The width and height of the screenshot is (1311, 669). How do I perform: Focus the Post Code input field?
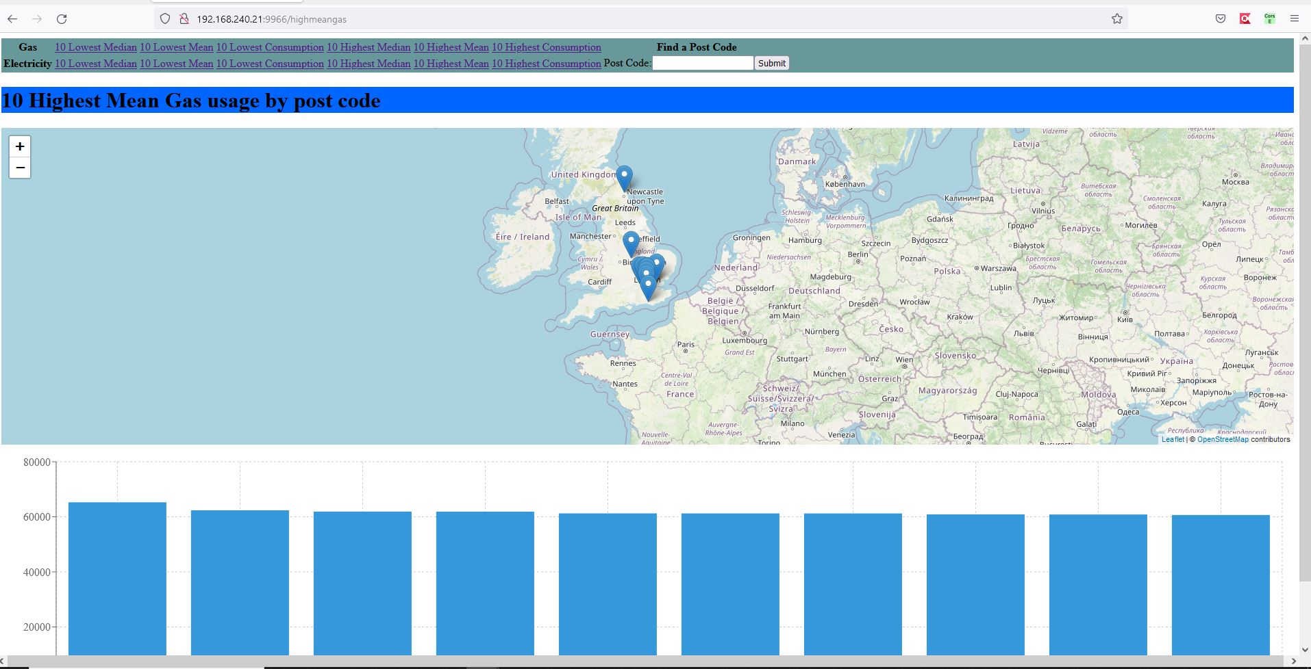coord(703,63)
